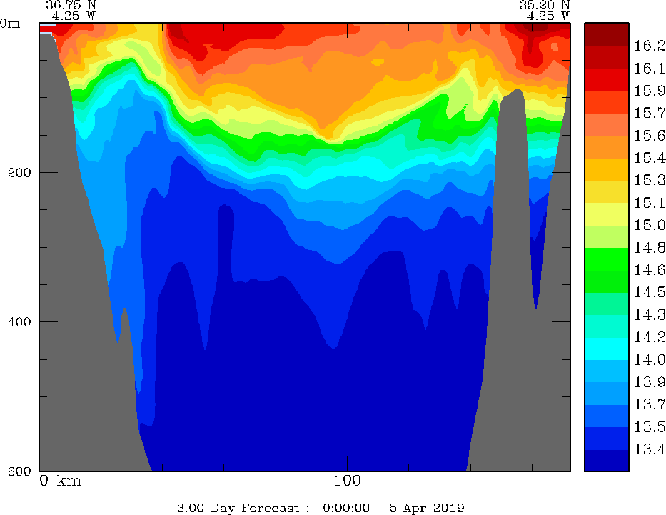Click the colorbar label 13.7
This screenshot has height=515, width=666.
650,404
